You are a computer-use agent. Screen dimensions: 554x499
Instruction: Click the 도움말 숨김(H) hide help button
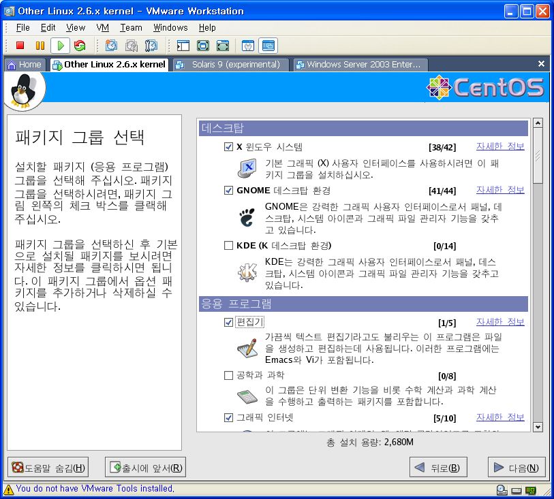[x=48, y=468]
